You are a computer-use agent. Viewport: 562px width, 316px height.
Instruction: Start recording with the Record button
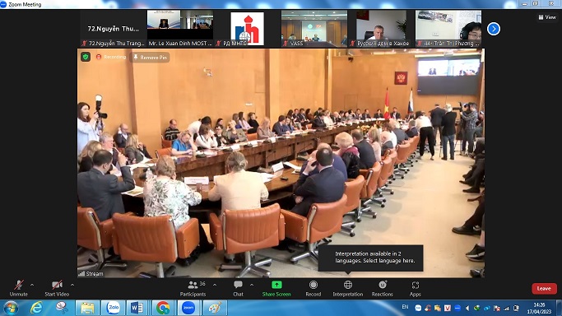coord(314,288)
